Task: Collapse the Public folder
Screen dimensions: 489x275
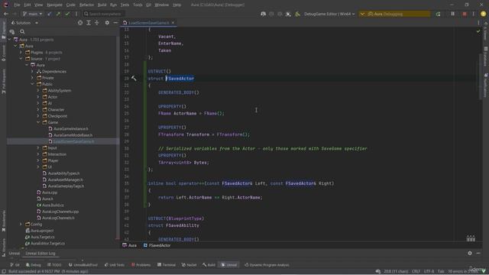Action: pyautogui.click(x=32, y=84)
